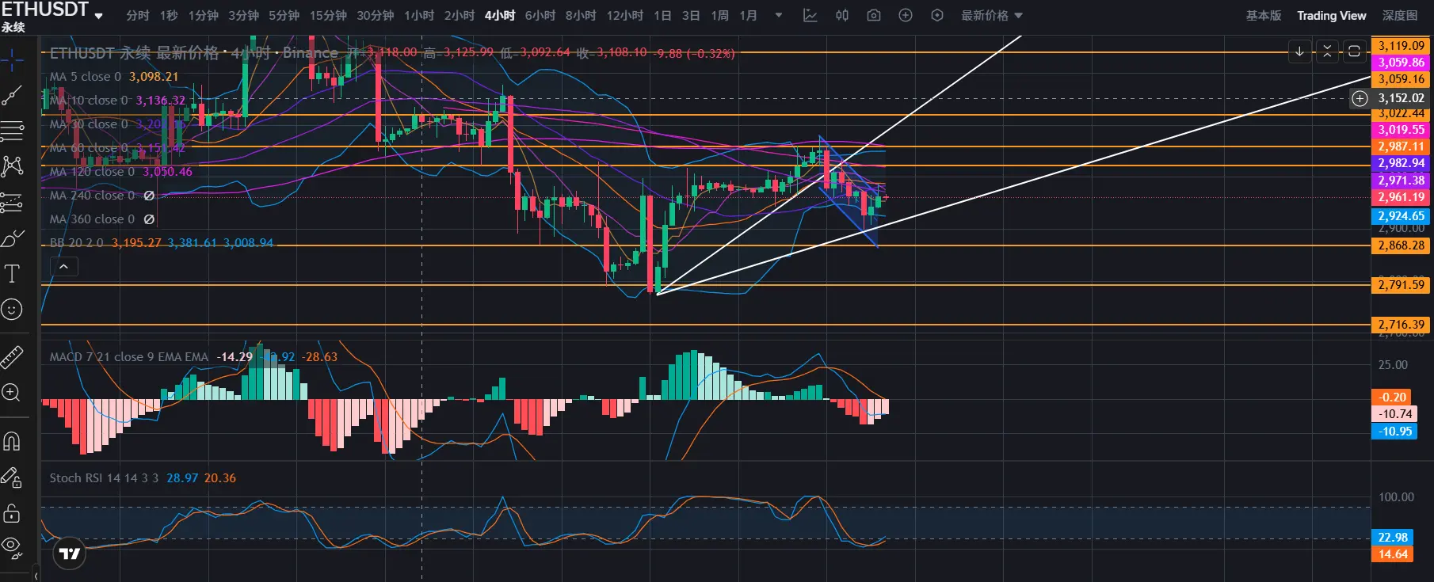The width and height of the screenshot is (1434, 582).
Task: Select the Text annotation tool
Action: coord(12,274)
